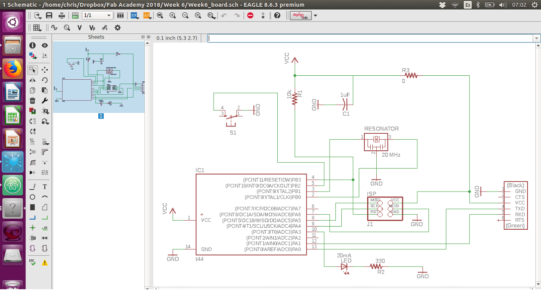Image resolution: width=541 pixels, height=290 pixels.
Task: Open the sheet selector 1/1 dropdown
Action: point(98,15)
